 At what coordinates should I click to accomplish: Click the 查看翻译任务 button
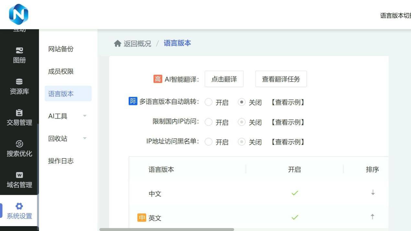281,79
